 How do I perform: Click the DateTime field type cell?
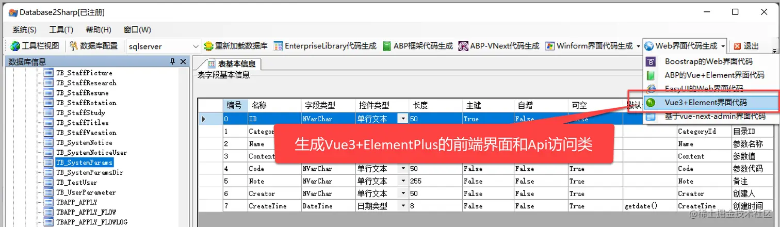(x=328, y=206)
